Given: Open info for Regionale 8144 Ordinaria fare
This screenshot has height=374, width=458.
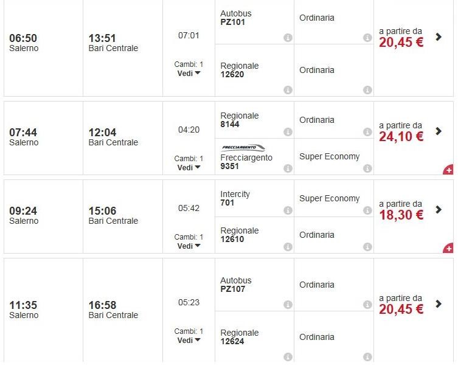Looking at the screenshot, I should [367, 132].
